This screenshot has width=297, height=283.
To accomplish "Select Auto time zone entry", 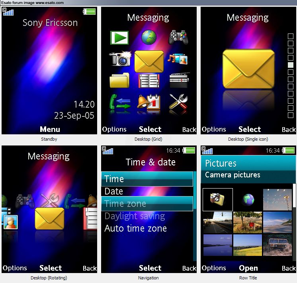I will pyautogui.click(x=147, y=228).
